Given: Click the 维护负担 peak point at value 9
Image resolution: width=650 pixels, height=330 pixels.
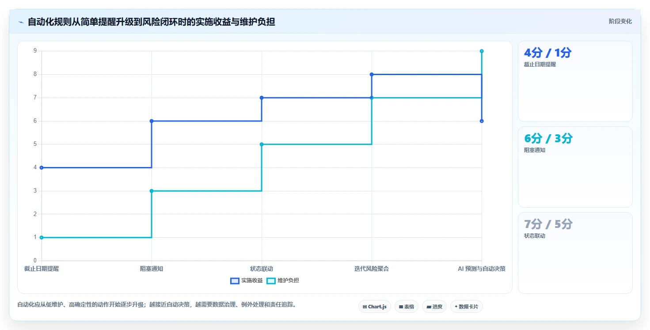Looking at the screenshot, I should click(x=482, y=51).
